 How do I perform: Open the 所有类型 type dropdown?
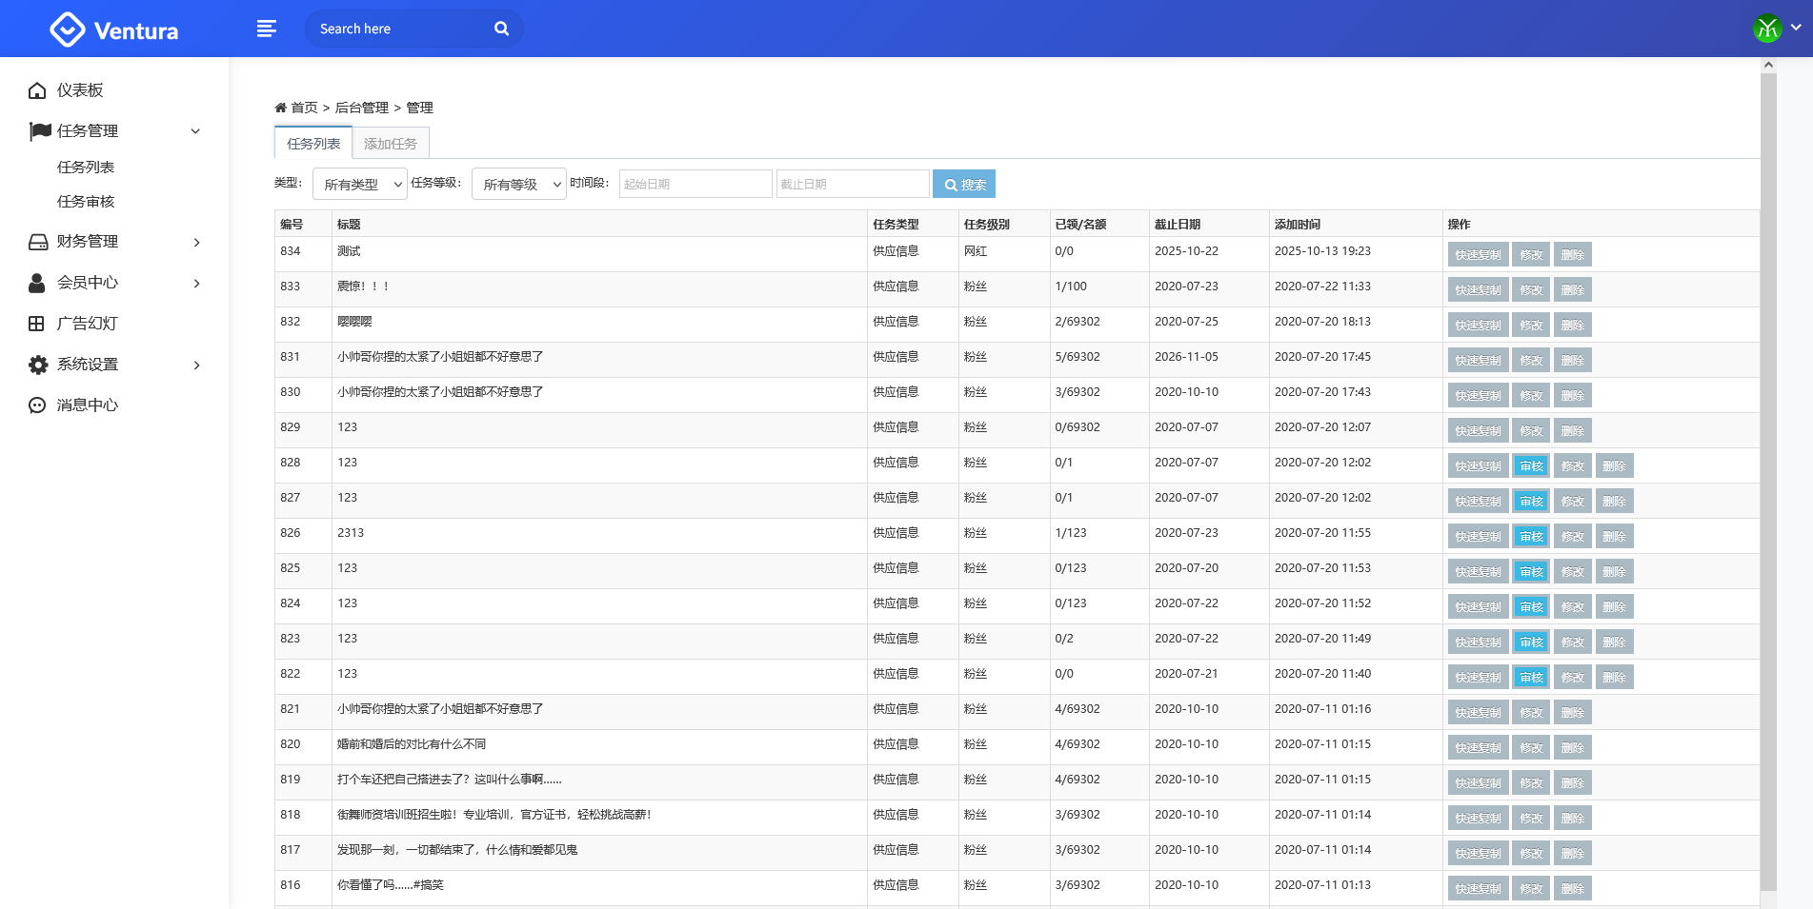coord(359,184)
